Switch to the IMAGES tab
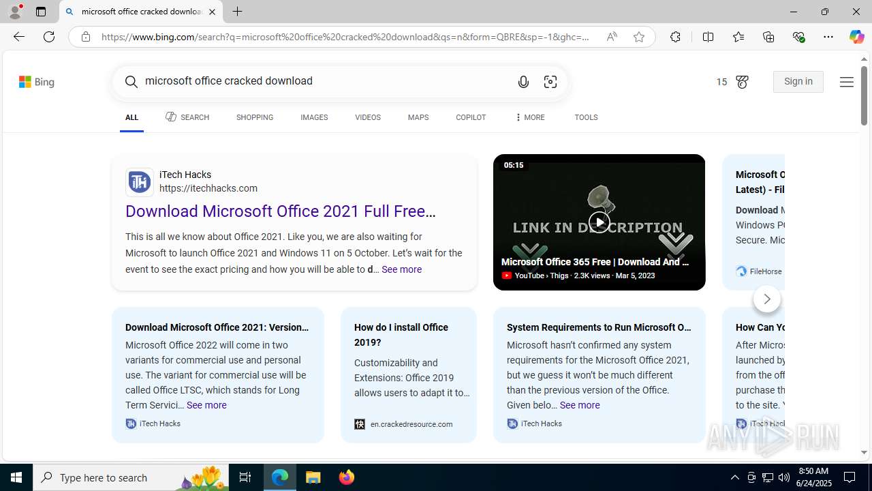Image resolution: width=872 pixels, height=491 pixels. point(314,117)
